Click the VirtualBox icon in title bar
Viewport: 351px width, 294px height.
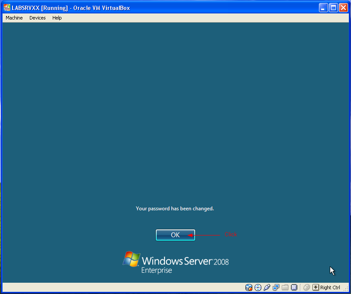7,8
